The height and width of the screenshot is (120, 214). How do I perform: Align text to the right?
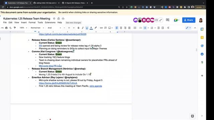[x=125, y=28]
